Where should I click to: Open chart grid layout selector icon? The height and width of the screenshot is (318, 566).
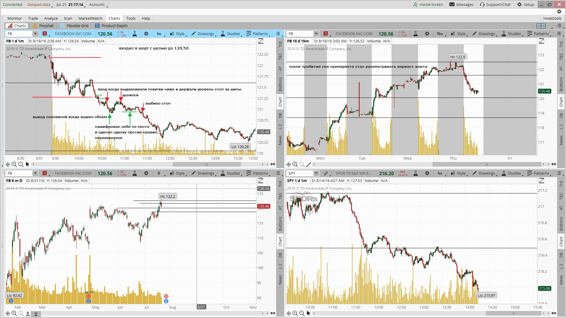click(x=541, y=26)
